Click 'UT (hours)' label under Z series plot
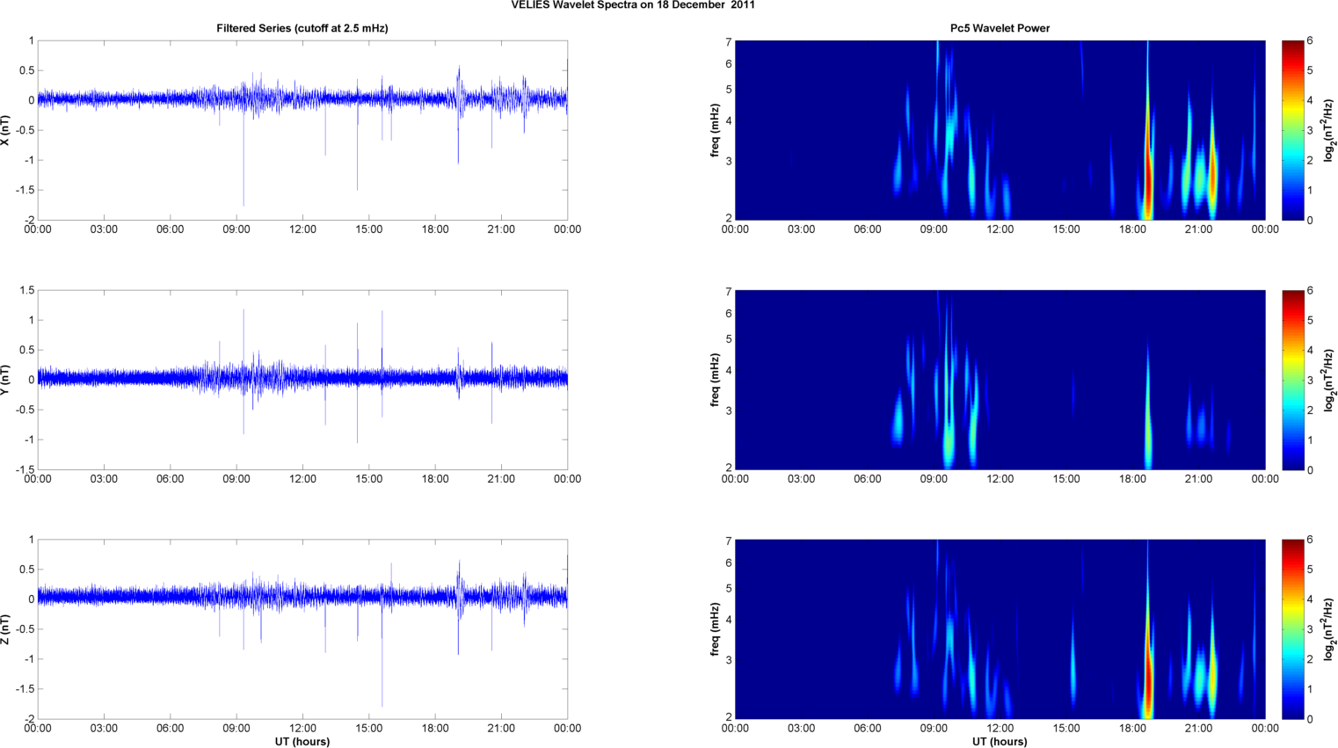This screenshot has width=1338, height=748. coord(302,742)
